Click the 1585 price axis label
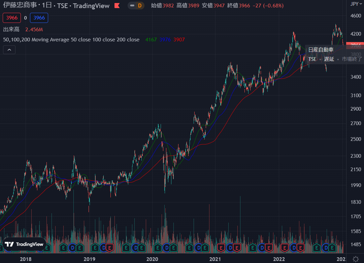Screen dimensions: 364x263 point(356,231)
